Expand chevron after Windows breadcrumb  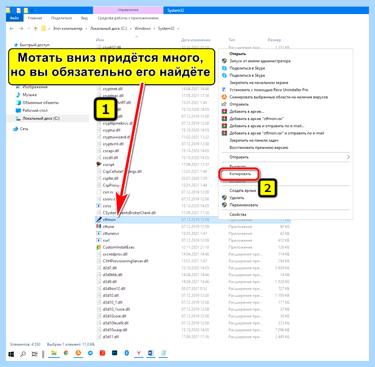pos(154,28)
